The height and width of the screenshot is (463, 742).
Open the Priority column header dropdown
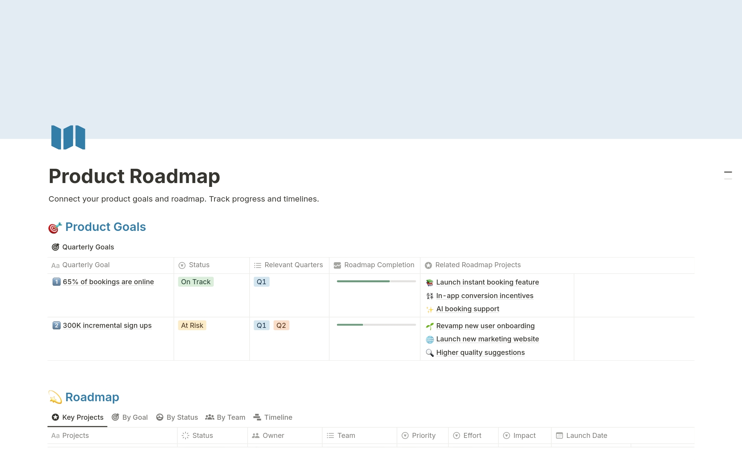click(x=423, y=436)
